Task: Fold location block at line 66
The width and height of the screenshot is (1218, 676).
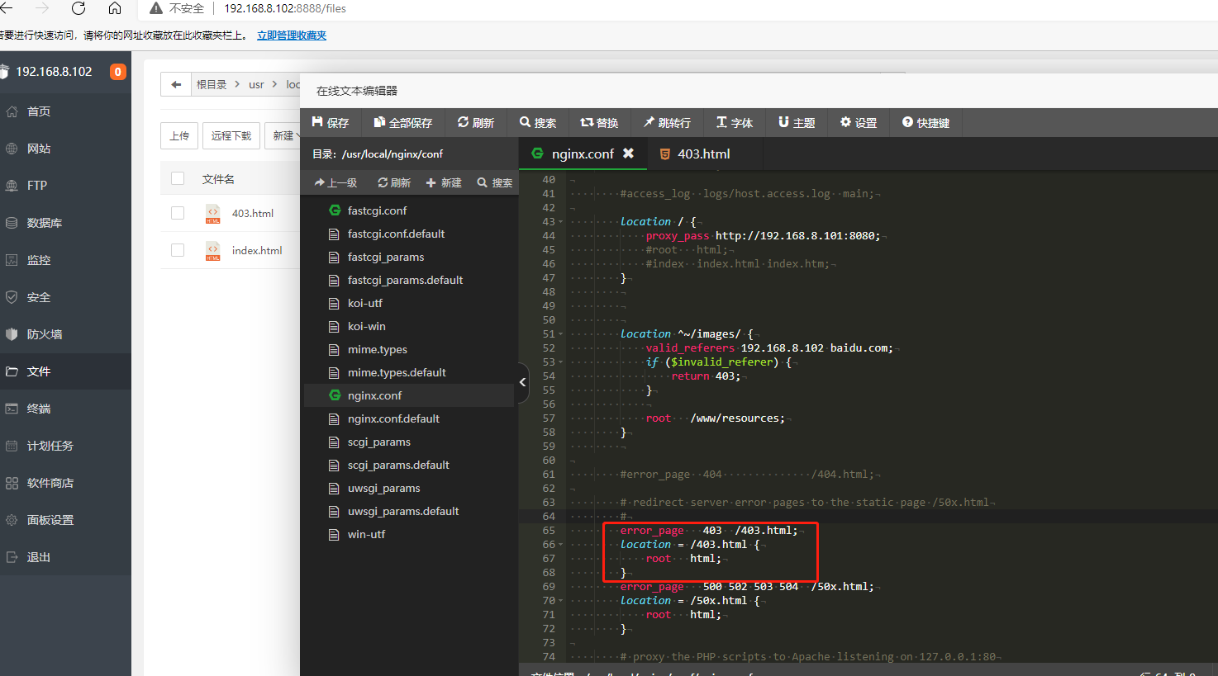Action: 561,545
